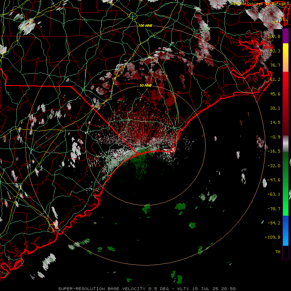Click the (KT) units label
This screenshot has height=291, width=291.
point(276,22)
